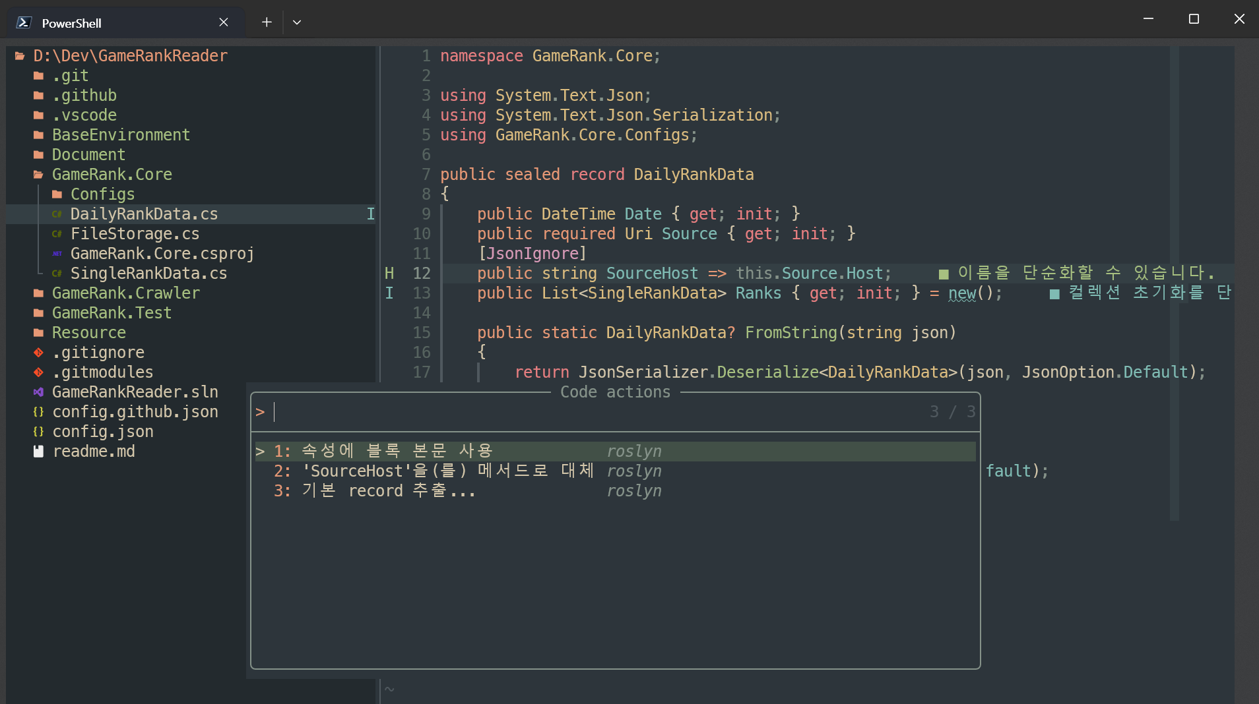Screen dimensions: 1259x704
Task: Select the C# file icon beside DailyRankData.cs
Action: 57,214
